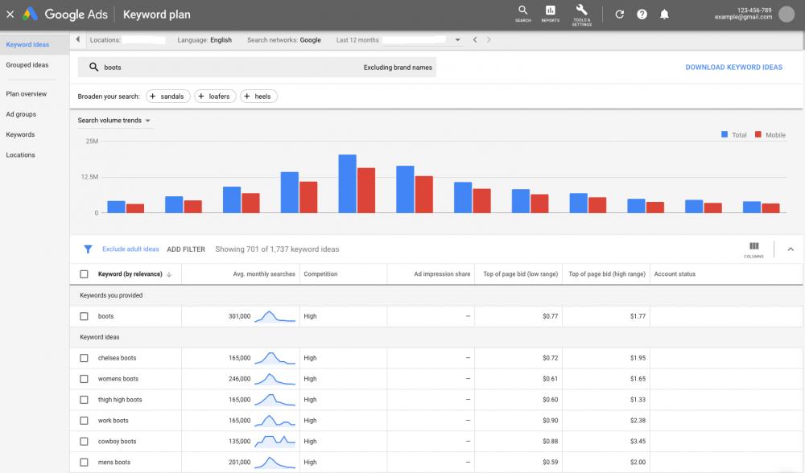
Task: Collapse the side navigation arrow
Action: [x=77, y=39]
